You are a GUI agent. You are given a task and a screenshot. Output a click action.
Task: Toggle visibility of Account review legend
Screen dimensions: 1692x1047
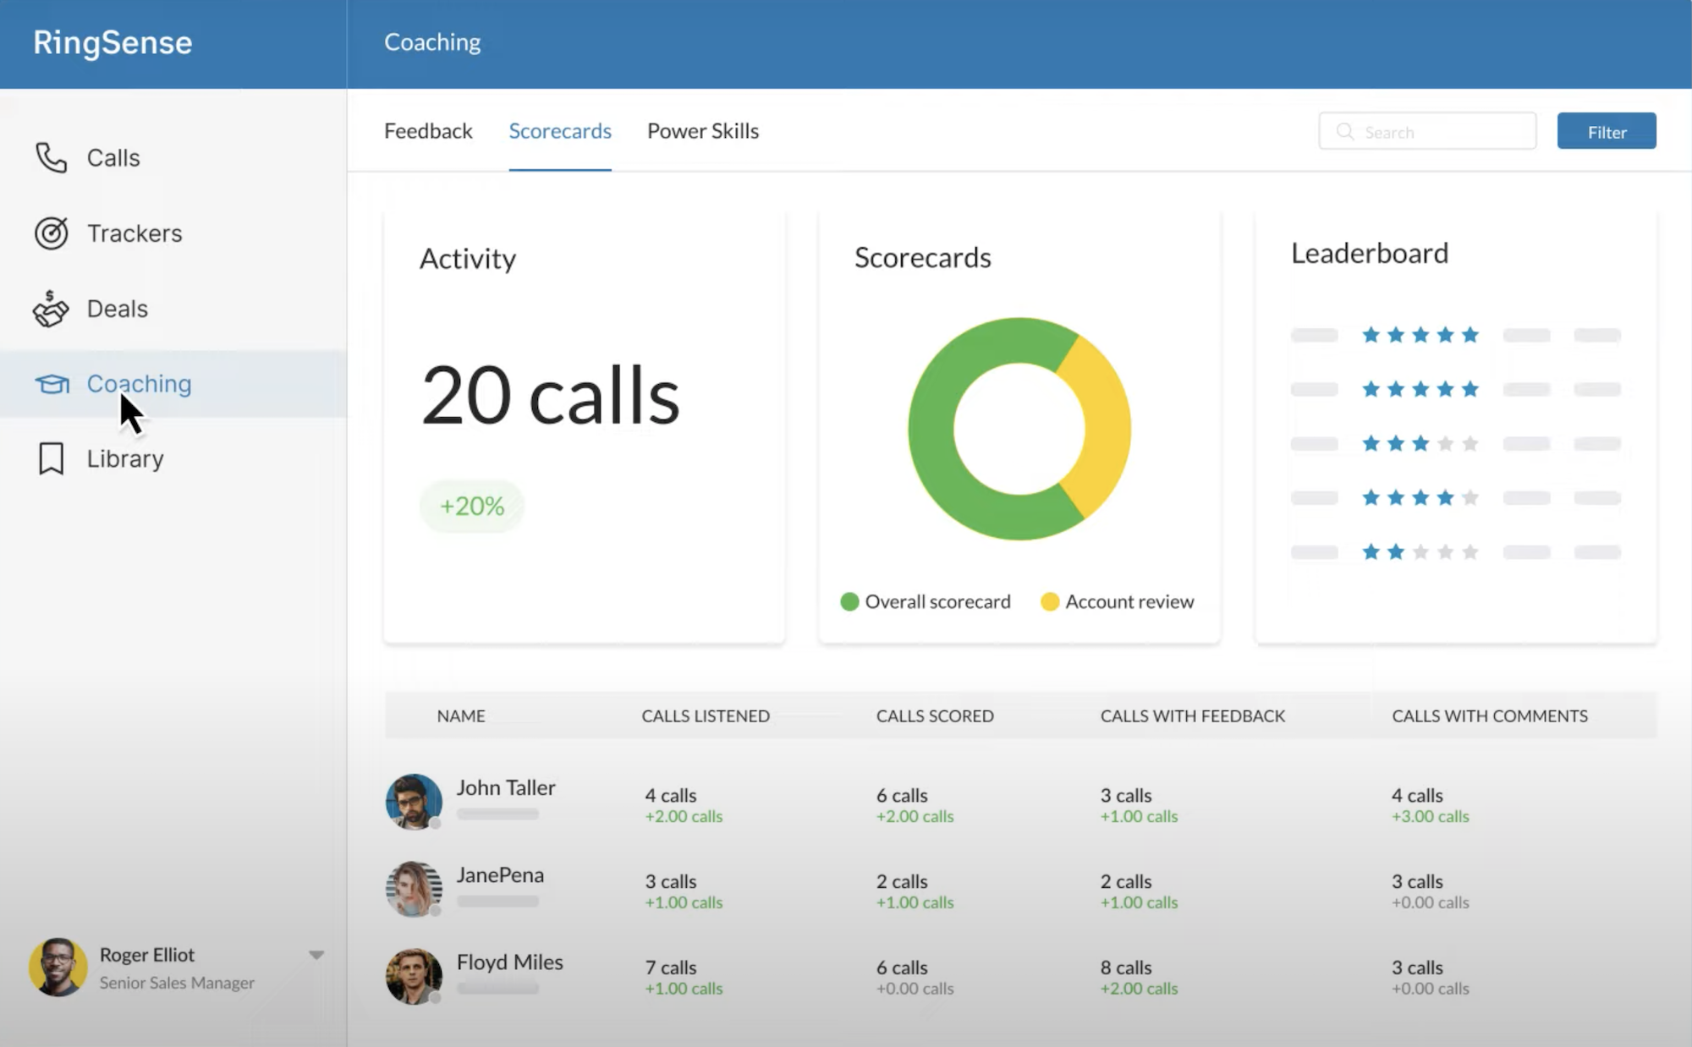(1113, 600)
